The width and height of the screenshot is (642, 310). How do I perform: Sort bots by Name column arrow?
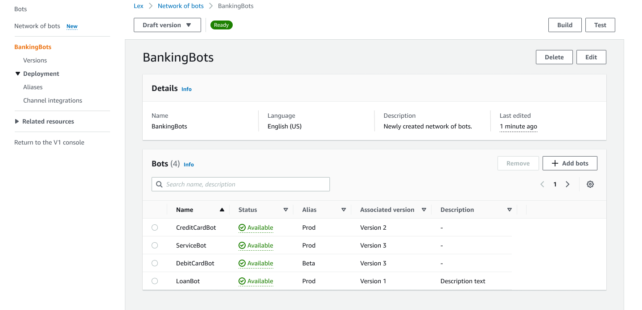(222, 210)
